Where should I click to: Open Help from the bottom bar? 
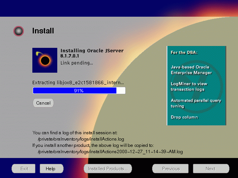click(51, 168)
